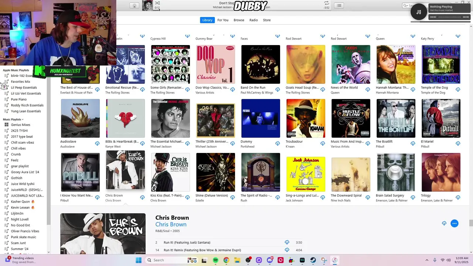Screen dimensions: 473x266
Task: Open the Lil Peep Essentials playlist
Action: click(x=24, y=88)
